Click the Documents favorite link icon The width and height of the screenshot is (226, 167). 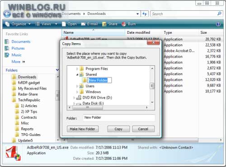(7, 41)
